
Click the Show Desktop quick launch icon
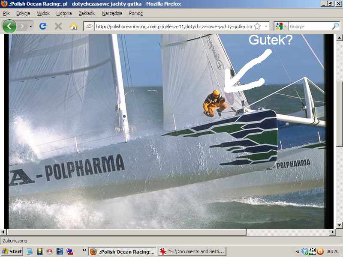point(30,251)
